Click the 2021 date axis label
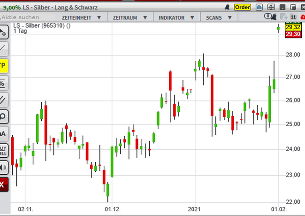This screenshot has height=216, width=305. [x=194, y=209]
